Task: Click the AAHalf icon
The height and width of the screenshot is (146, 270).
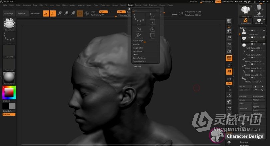Action: coord(229,51)
